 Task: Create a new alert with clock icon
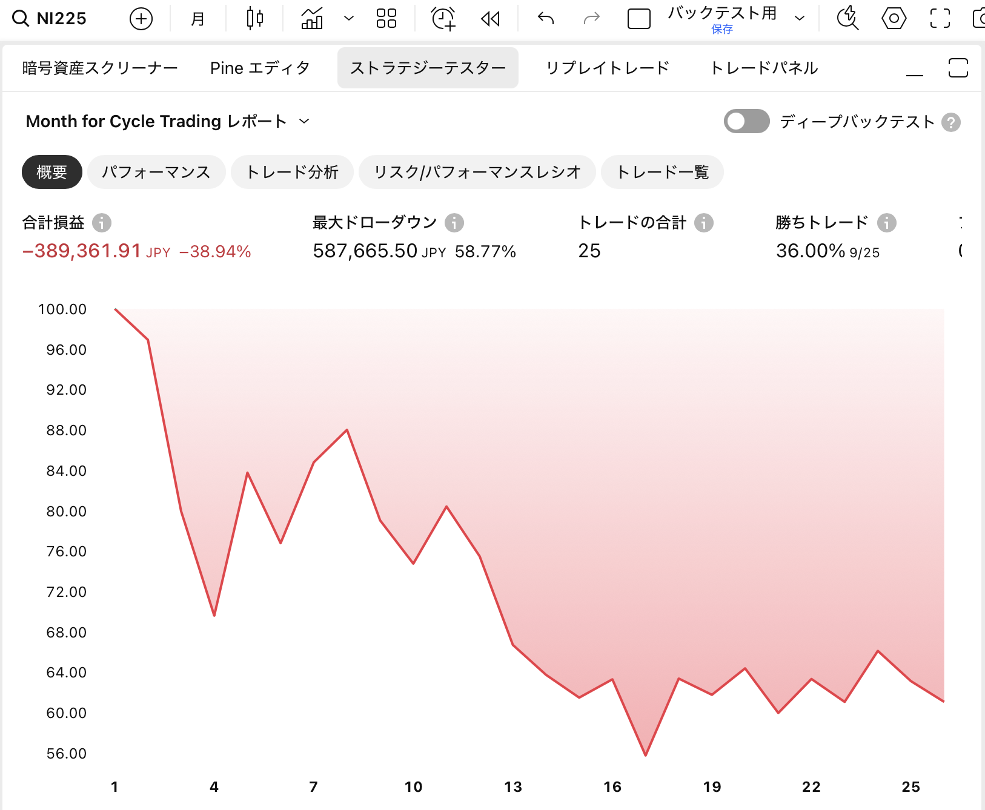(x=443, y=19)
